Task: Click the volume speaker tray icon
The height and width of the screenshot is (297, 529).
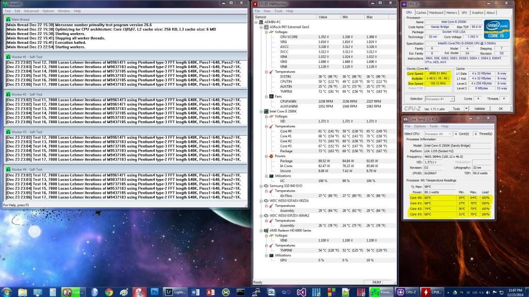Action: (x=488, y=292)
